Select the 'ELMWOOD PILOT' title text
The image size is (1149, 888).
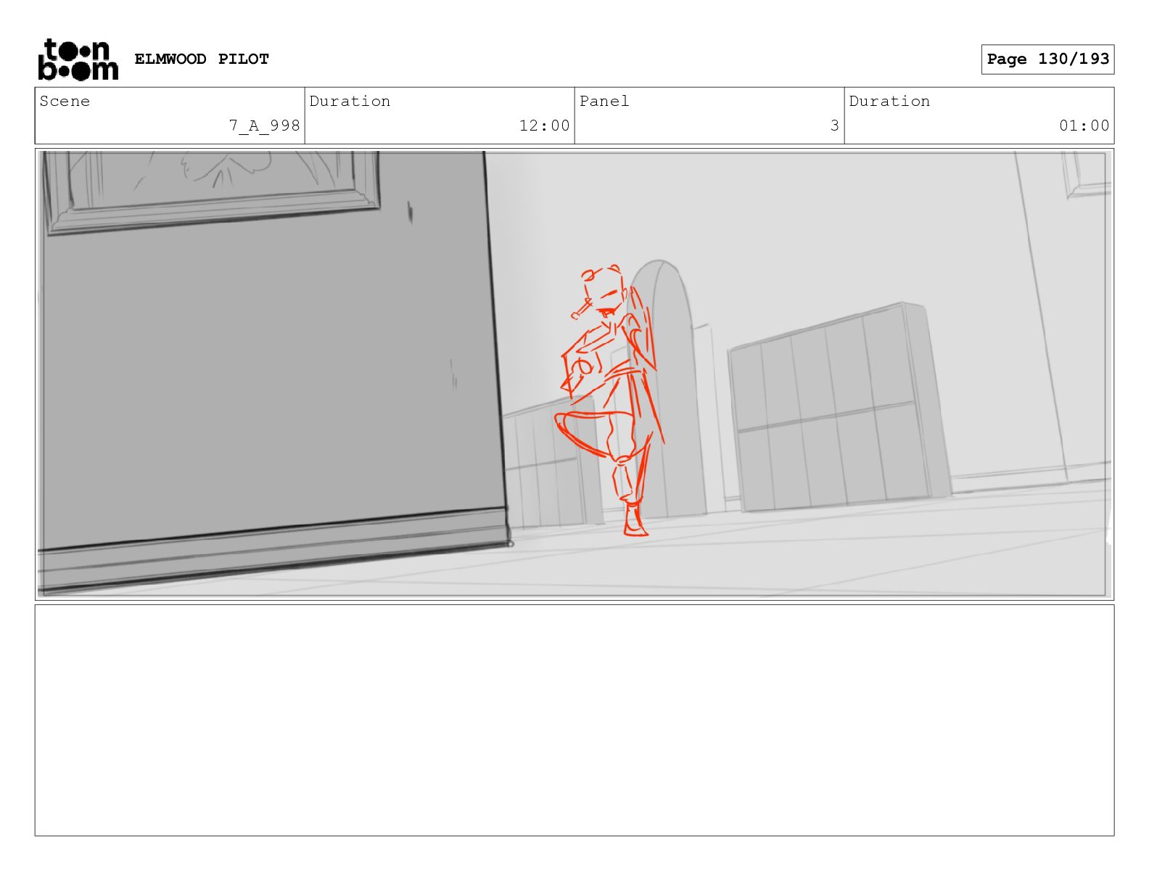[202, 59]
